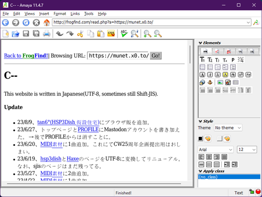The height and width of the screenshot is (197, 262).
Task: Zoom out with the green minus magnifier
Action: 158,33
